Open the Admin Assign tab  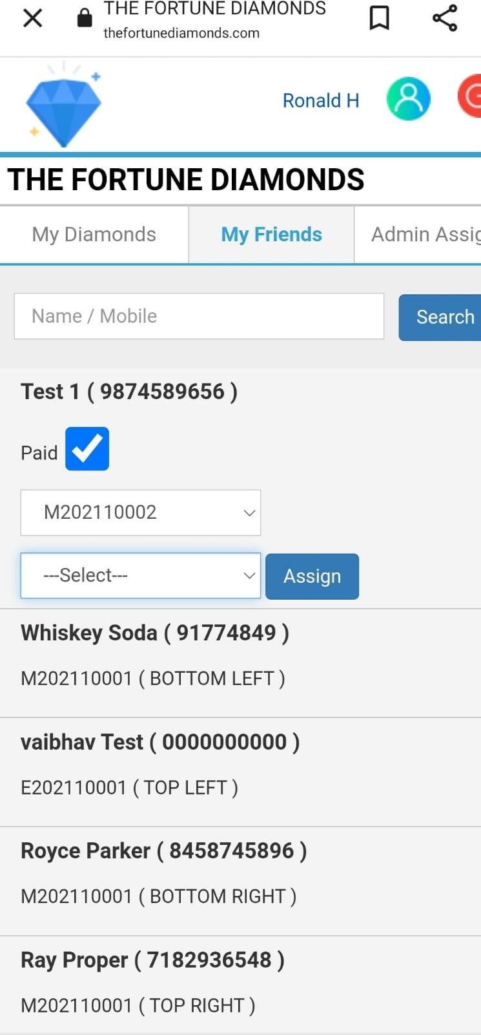point(418,234)
